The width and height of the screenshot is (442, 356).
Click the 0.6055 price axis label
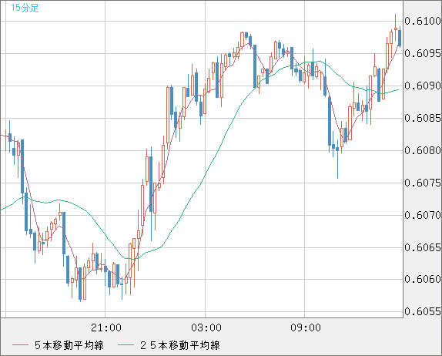click(423, 312)
